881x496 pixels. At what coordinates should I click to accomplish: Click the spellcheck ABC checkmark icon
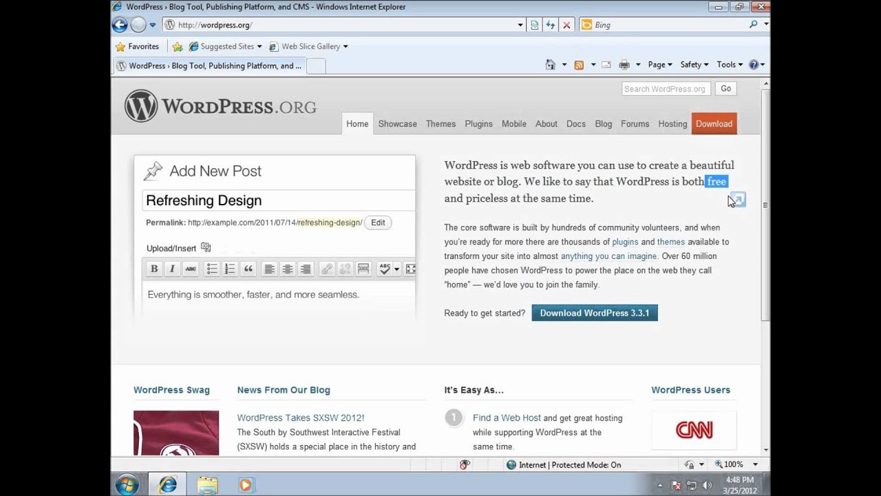385,269
